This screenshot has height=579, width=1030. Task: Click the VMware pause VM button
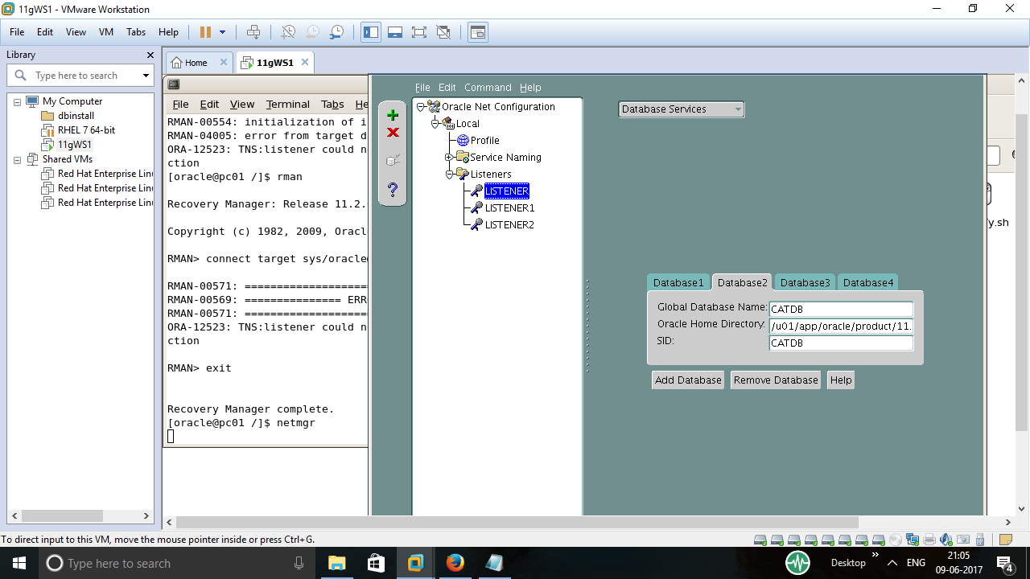205,32
